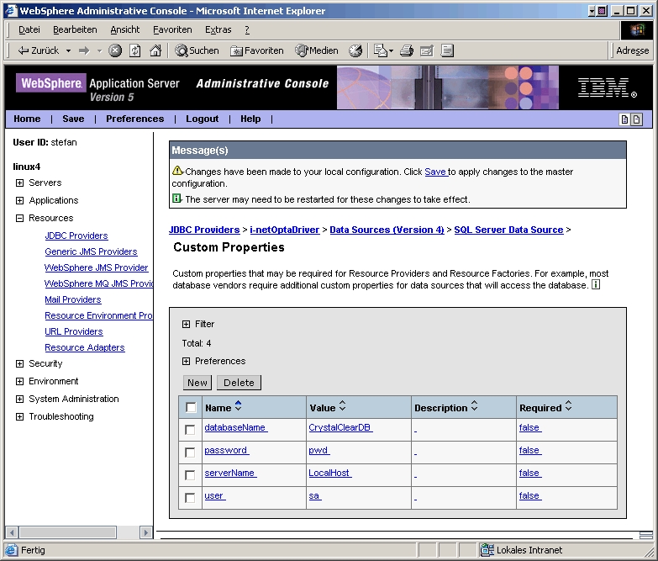Click the Internet Explorer icon in the title bar
This screenshot has height=561, width=658.
(11, 11)
